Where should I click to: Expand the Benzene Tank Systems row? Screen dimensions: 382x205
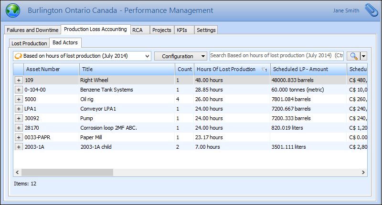pos(19,90)
